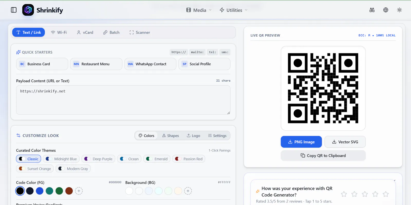Apply the Modern Gray color theme
Screen dimensions: 411x205
tap(73, 169)
